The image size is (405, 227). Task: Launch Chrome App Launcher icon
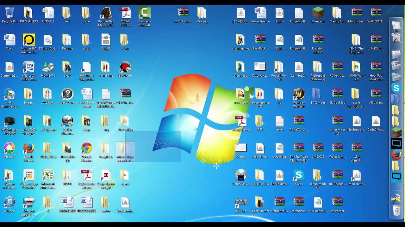tap(29, 179)
